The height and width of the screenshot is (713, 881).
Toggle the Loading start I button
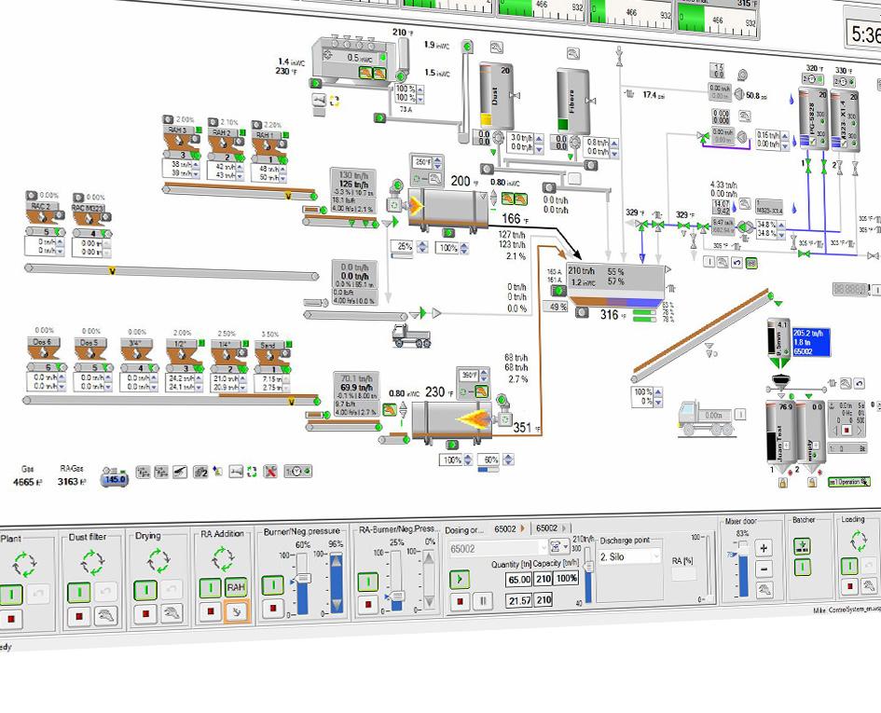pyautogui.click(x=849, y=567)
